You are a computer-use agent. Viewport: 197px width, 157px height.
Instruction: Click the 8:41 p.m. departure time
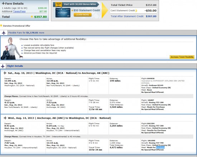tap(10, 126)
